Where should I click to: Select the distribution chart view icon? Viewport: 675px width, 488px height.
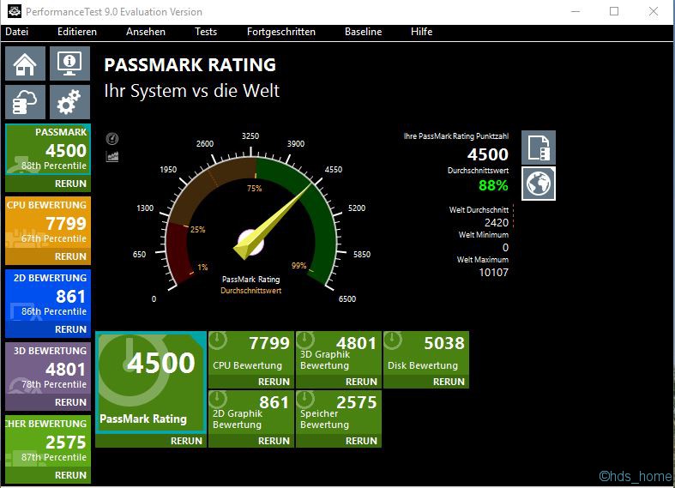(x=111, y=156)
